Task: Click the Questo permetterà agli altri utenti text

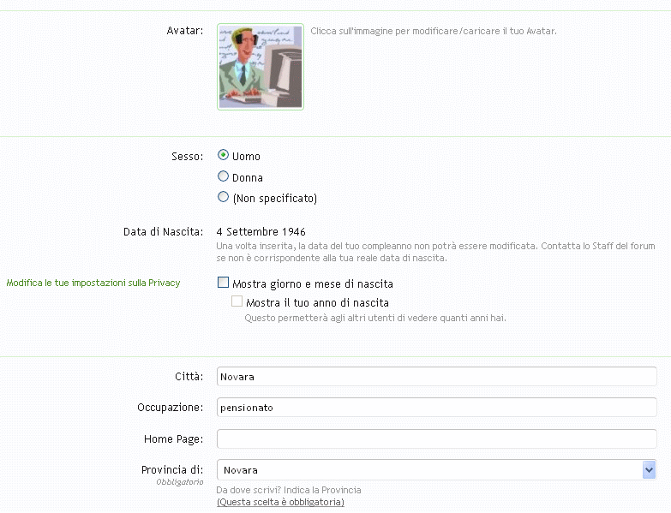Action: tap(375, 318)
